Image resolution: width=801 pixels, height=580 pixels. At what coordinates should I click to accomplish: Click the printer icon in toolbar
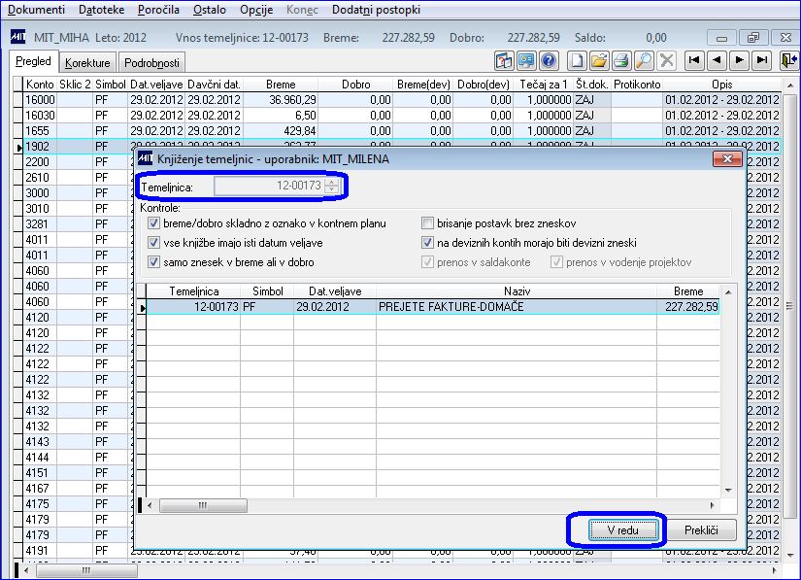[x=621, y=61]
